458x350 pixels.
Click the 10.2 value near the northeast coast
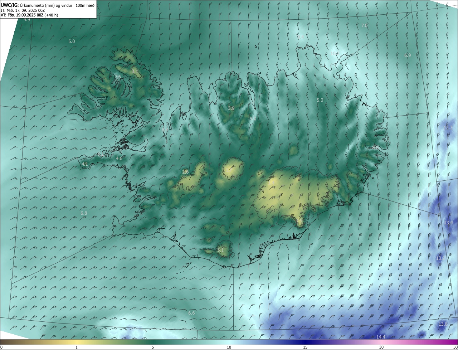tap(334, 54)
